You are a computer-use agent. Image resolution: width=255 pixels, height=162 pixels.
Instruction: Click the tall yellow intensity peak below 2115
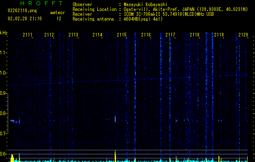[x=115, y=156]
